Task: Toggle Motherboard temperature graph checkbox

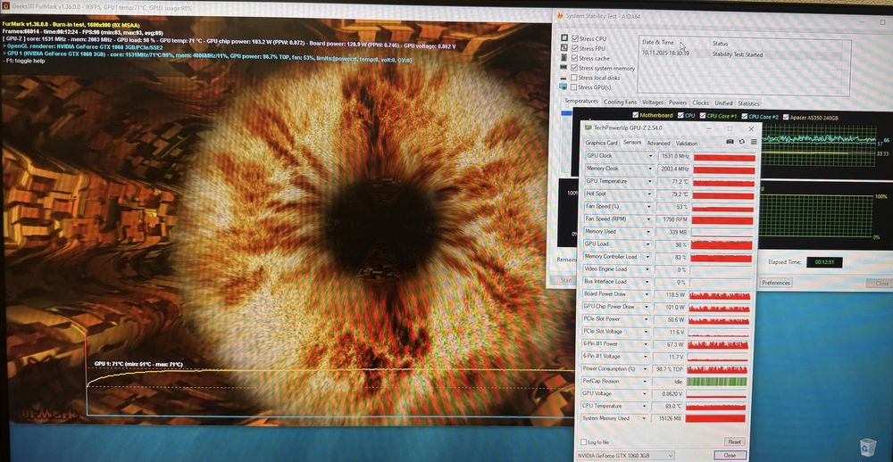Action: 635,116
